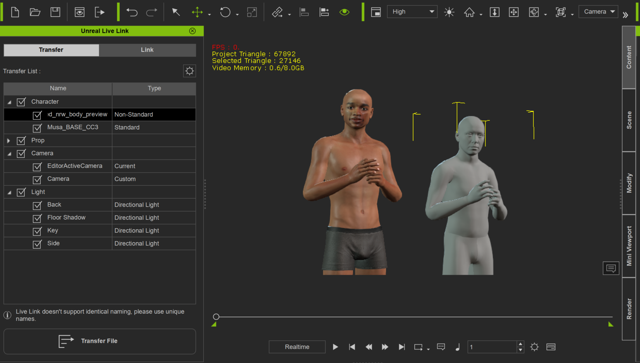Image resolution: width=640 pixels, height=363 pixels.
Task: Choose the Select arrow tool
Action: click(x=176, y=12)
